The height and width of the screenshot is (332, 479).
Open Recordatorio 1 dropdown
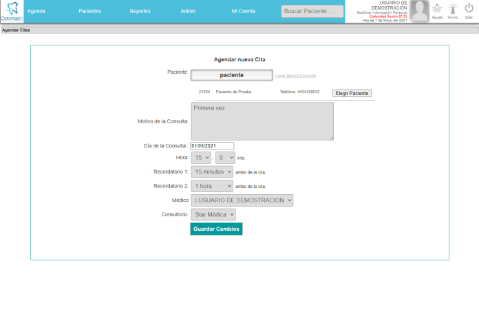tap(212, 172)
